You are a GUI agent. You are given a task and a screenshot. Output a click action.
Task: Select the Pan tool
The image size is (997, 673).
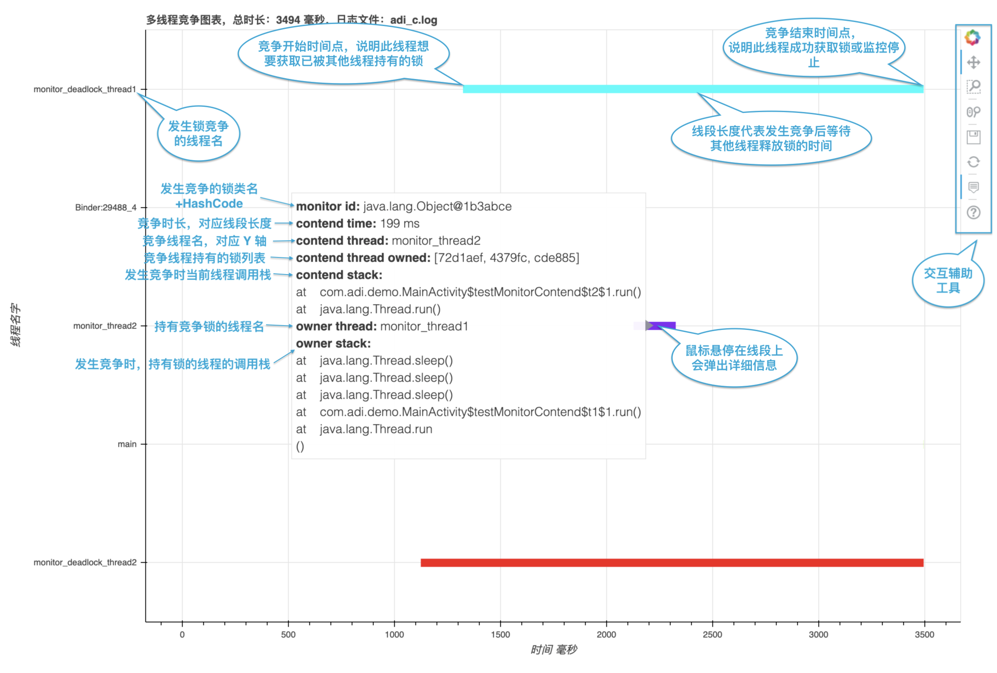[x=973, y=62]
